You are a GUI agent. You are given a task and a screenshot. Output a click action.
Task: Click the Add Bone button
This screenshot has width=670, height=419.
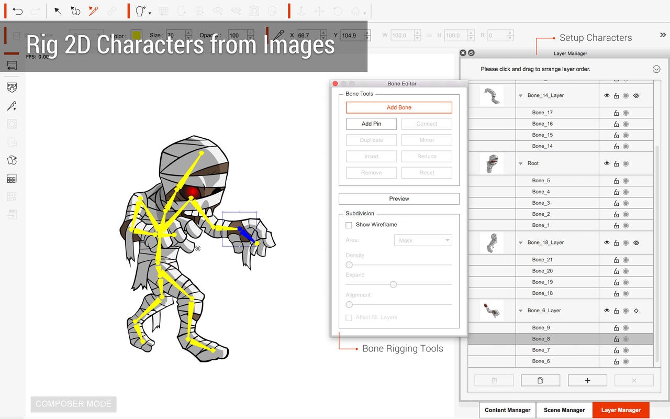[x=399, y=107]
